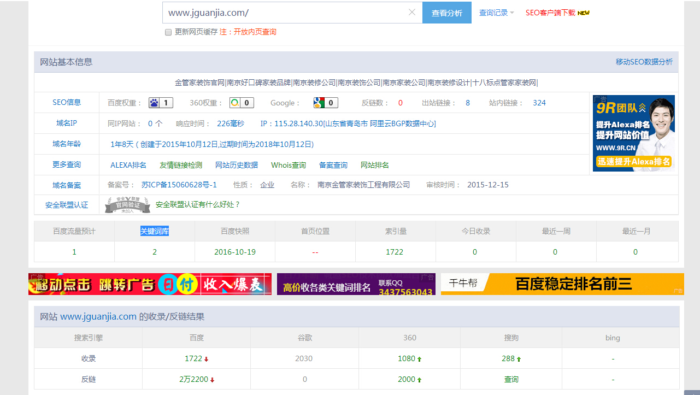Click the Google weight icon

[319, 103]
